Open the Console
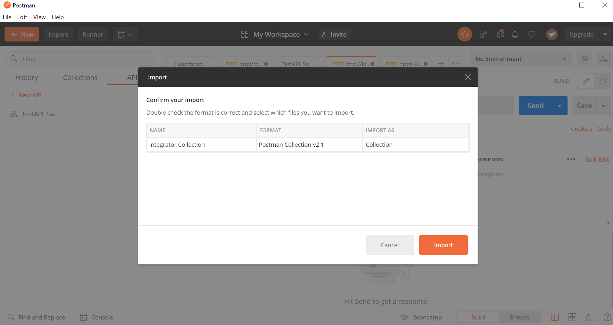613x325 pixels. tap(97, 317)
